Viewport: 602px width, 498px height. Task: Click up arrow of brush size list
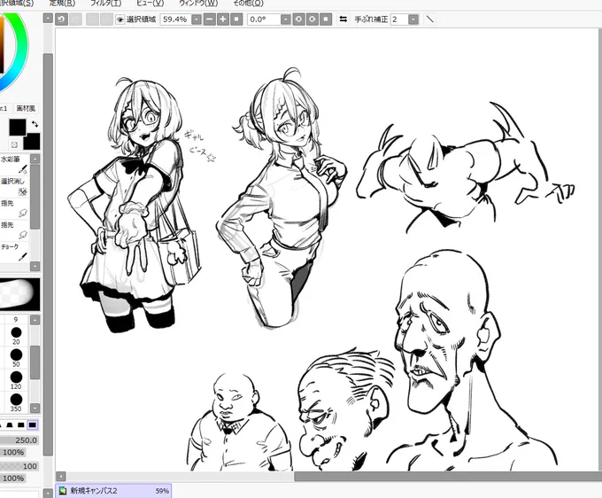coord(35,320)
